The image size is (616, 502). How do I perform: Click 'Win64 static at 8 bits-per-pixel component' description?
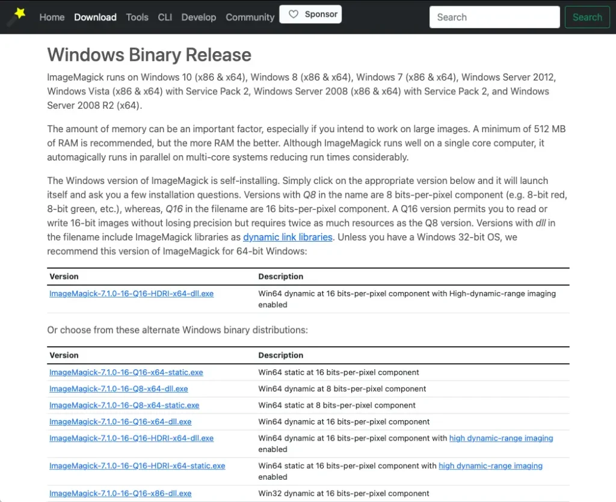coord(337,405)
